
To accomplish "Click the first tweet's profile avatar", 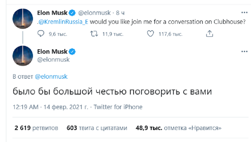I will 23,19.
